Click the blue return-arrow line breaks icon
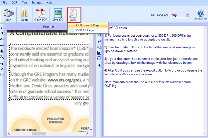This screenshot has height=138, width=208. (99, 42)
